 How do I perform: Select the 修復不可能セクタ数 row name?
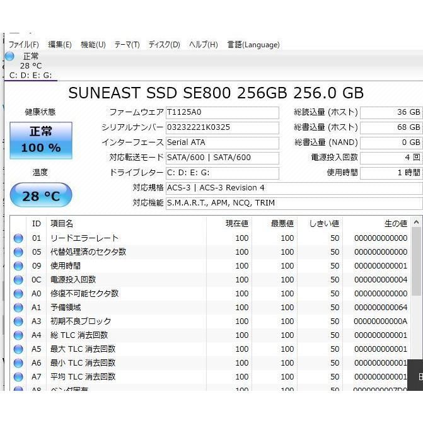point(84,294)
